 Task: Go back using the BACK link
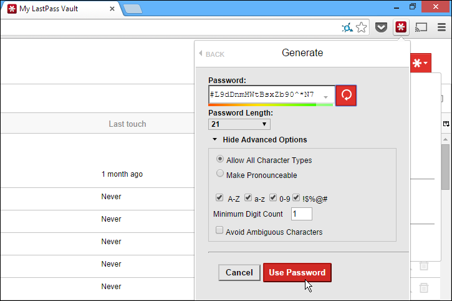click(x=212, y=54)
